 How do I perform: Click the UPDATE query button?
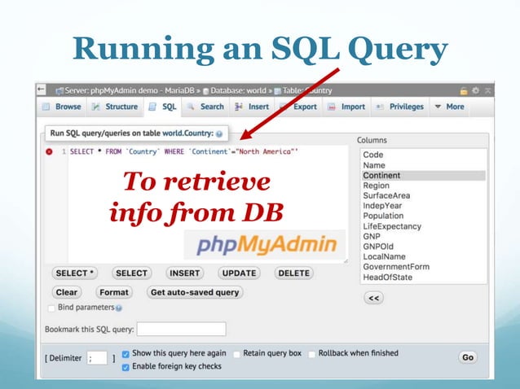(x=239, y=273)
